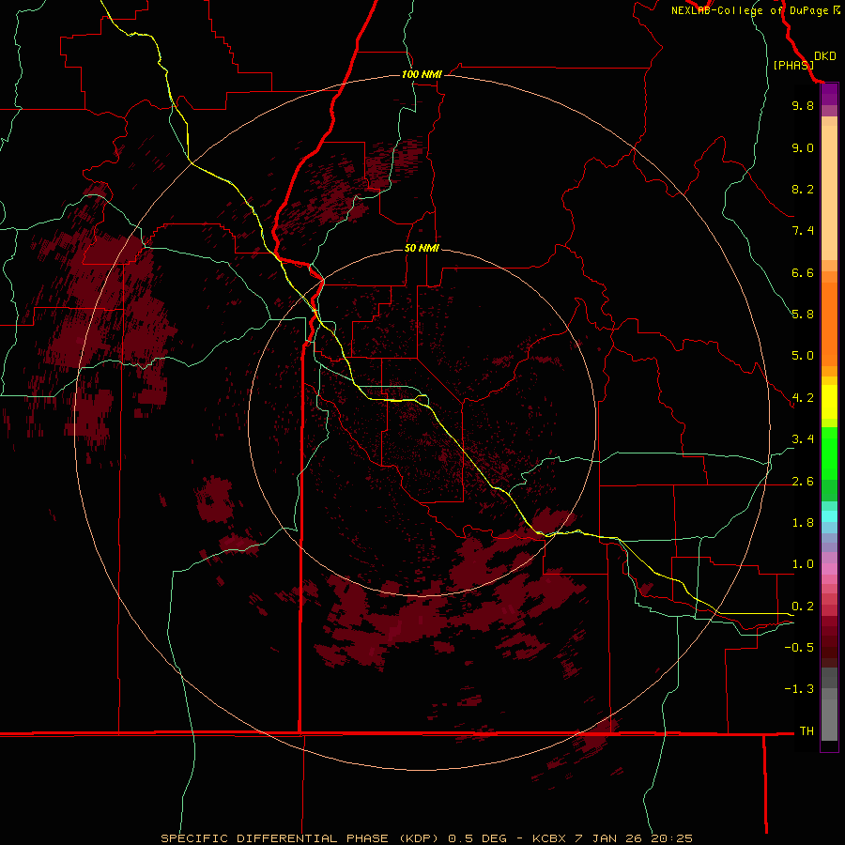The width and height of the screenshot is (845, 845).
Task: Click the cyan band of the color scale
Action: click(829, 515)
